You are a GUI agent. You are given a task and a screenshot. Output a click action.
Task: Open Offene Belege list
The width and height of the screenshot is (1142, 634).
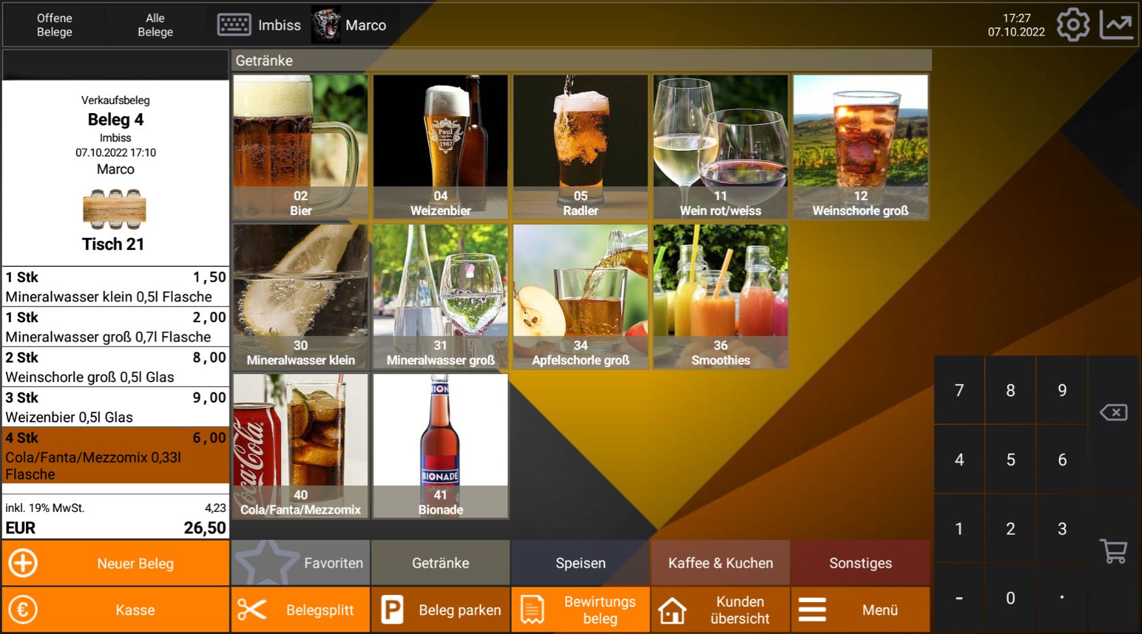click(x=55, y=25)
